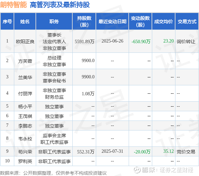199x176 pixels.
Task: Select the name 付丽萍
Action: [x=25, y=94]
